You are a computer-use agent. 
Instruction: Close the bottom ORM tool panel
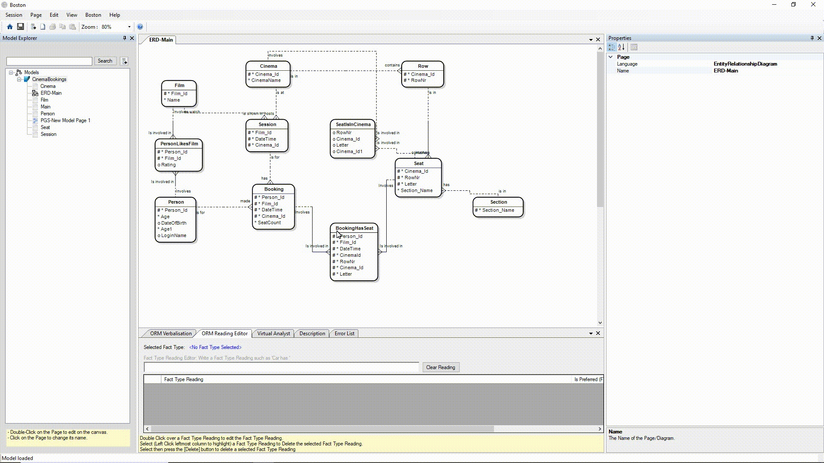(598, 333)
